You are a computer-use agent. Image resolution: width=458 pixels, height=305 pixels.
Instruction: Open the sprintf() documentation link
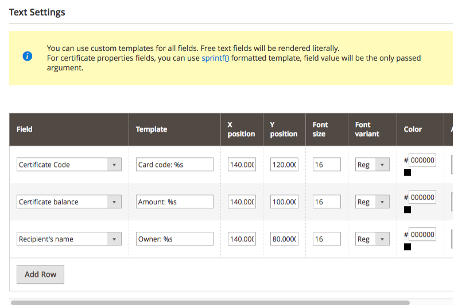click(x=215, y=58)
